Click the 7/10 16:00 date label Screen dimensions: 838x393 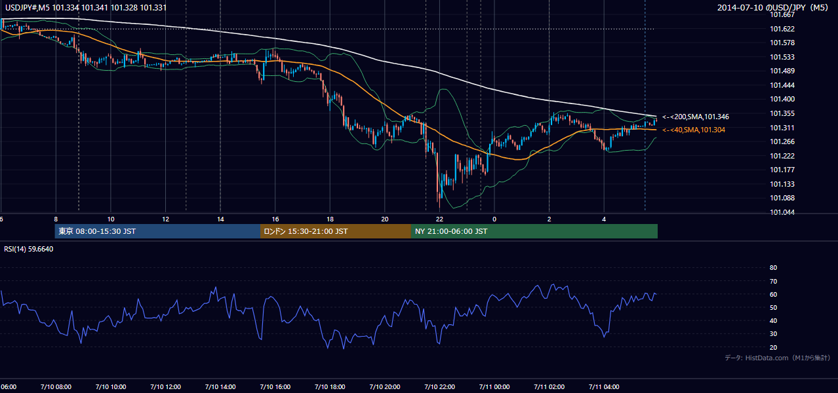(x=275, y=386)
